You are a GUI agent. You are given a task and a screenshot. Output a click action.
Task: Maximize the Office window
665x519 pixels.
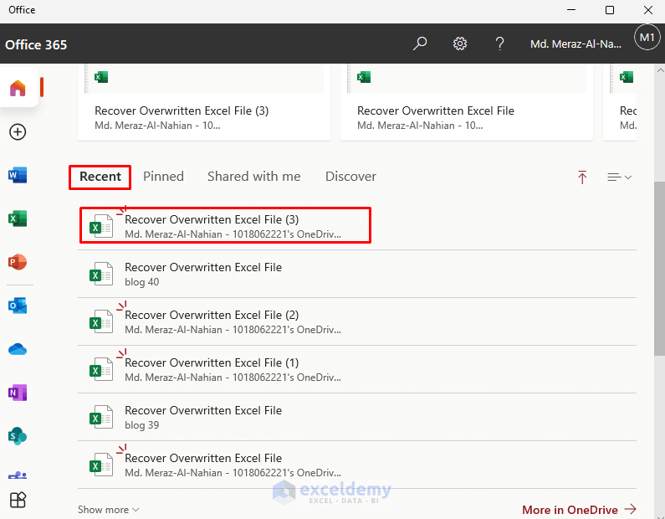tap(610, 10)
